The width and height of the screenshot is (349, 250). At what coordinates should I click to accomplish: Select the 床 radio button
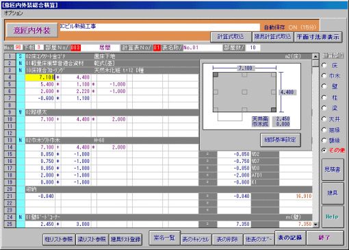click(x=324, y=65)
